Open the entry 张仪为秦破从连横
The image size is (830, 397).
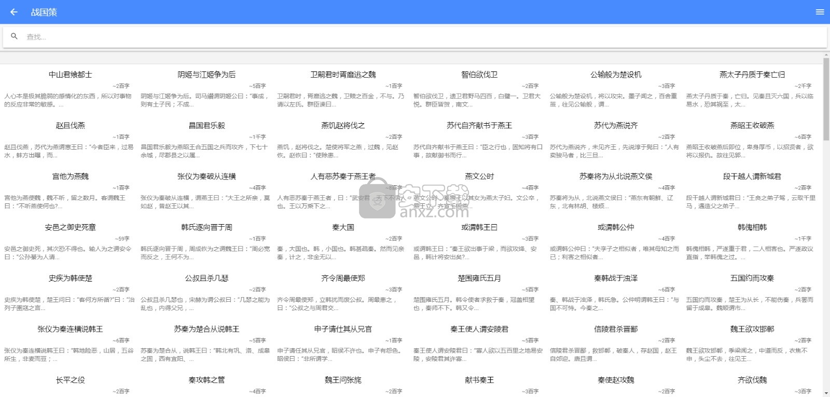pyautogui.click(x=206, y=177)
